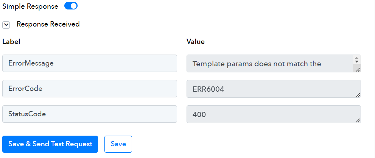The width and height of the screenshot is (375, 158).
Task: Collapse the Response Received section
Action: point(6,25)
